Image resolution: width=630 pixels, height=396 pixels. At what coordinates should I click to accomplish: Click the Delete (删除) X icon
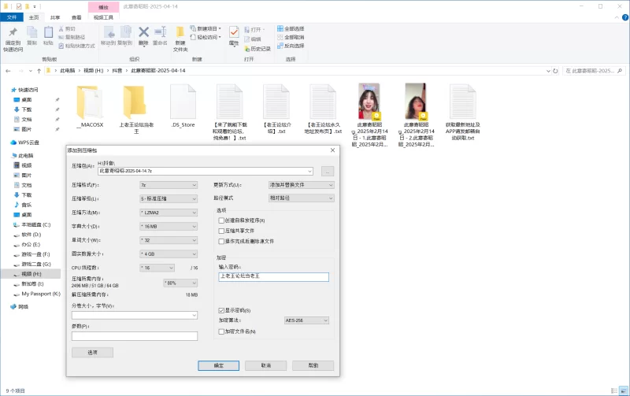click(x=143, y=32)
